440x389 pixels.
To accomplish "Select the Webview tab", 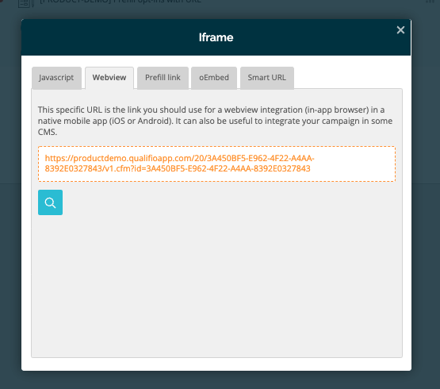I will (x=109, y=78).
